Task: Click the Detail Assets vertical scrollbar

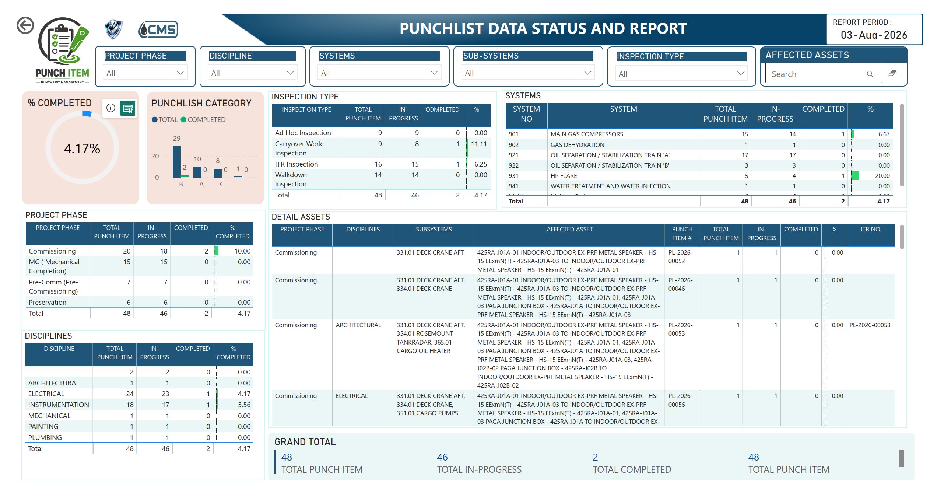Action: tap(902, 237)
